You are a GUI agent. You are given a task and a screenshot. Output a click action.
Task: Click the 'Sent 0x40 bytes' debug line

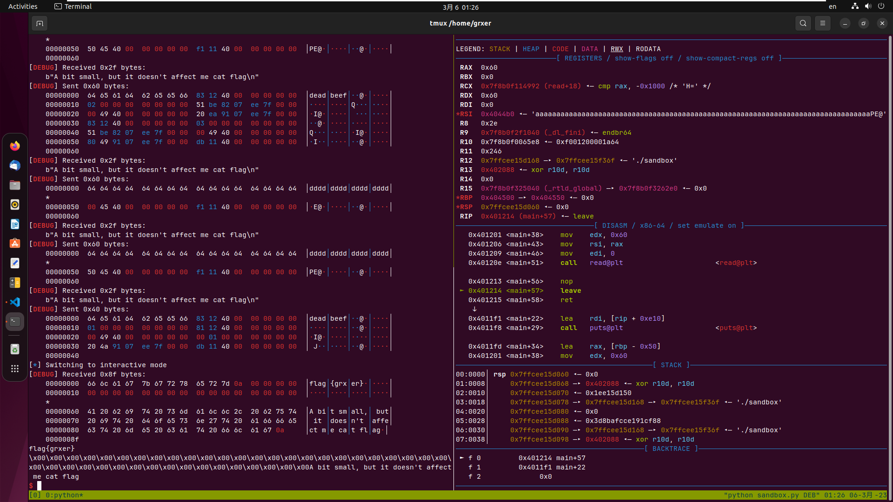pos(79,309)
